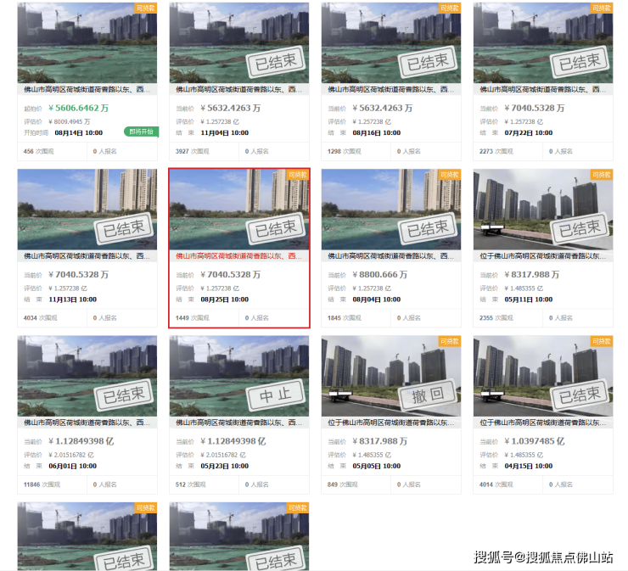Click 可贷款 badge on the 07月22日 listing
Viewport: 628px width, 571px height.
point(602,8)
